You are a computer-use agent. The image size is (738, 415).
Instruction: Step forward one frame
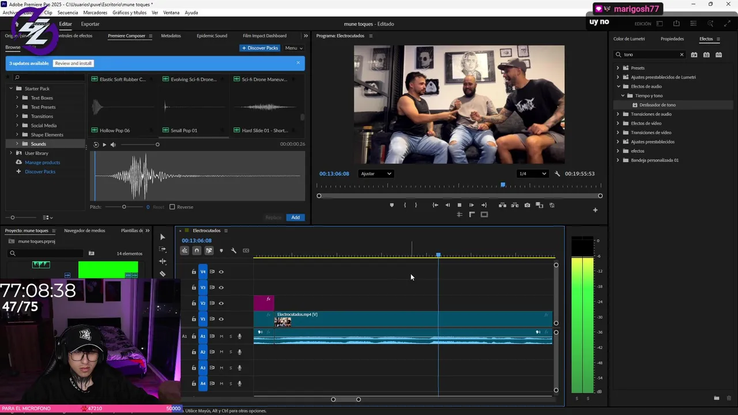point(472,205)
